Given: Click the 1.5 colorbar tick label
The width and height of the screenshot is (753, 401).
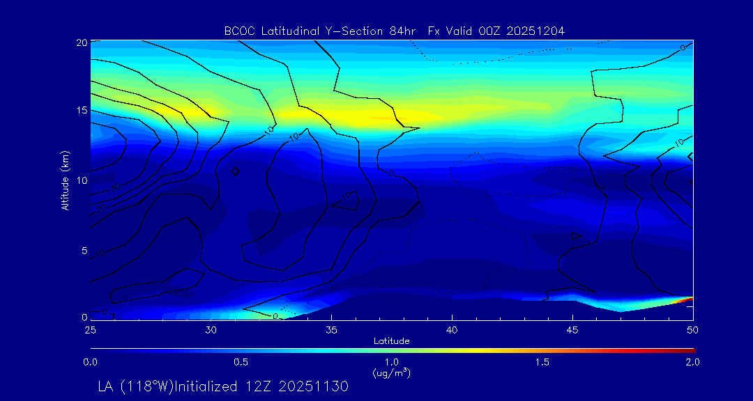Looking at the screenshot, I should click(542, 362).
